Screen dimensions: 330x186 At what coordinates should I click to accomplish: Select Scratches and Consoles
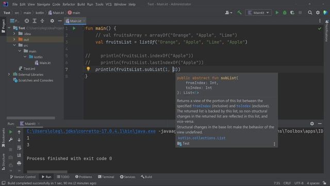33,81
